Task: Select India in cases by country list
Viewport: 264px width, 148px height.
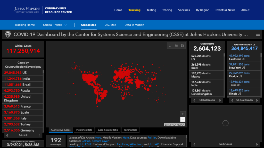Action: [23, 79]
